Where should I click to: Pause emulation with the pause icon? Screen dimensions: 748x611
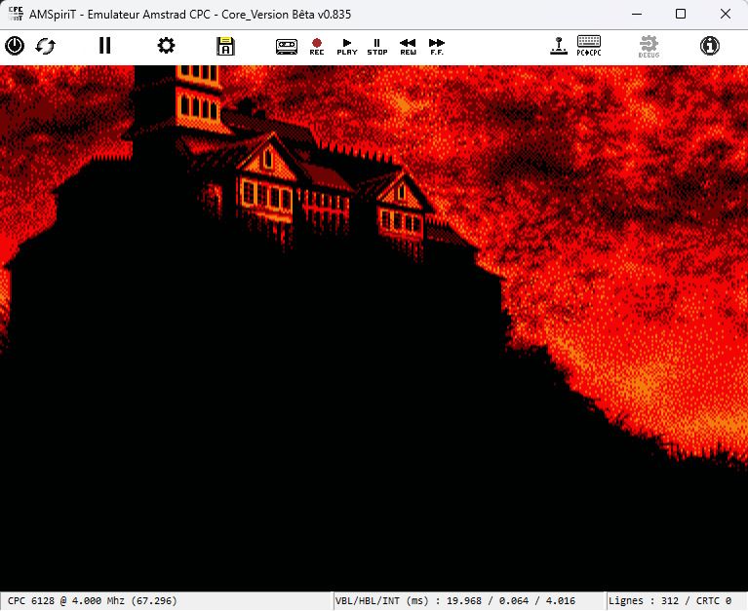105,46
